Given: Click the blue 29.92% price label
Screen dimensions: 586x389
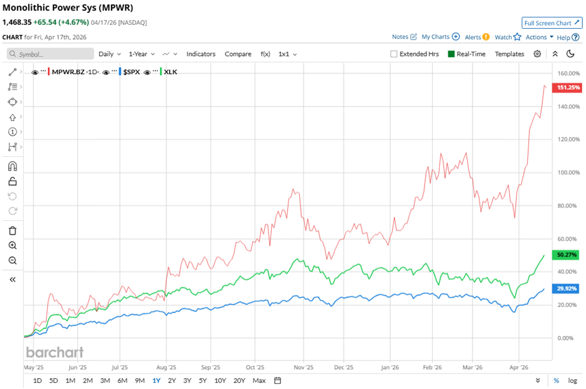Looking at the screenshot, I should 565,288.
